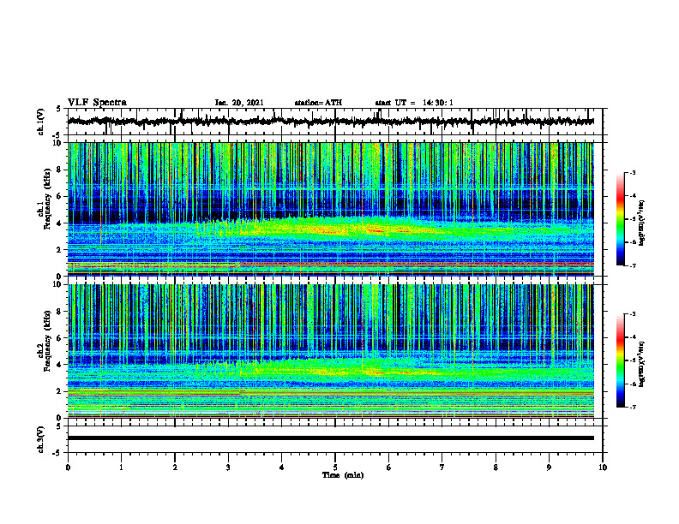
Task: Click the "2" kHz tick on ch.1 frequency axis
Action: [60, 249]
